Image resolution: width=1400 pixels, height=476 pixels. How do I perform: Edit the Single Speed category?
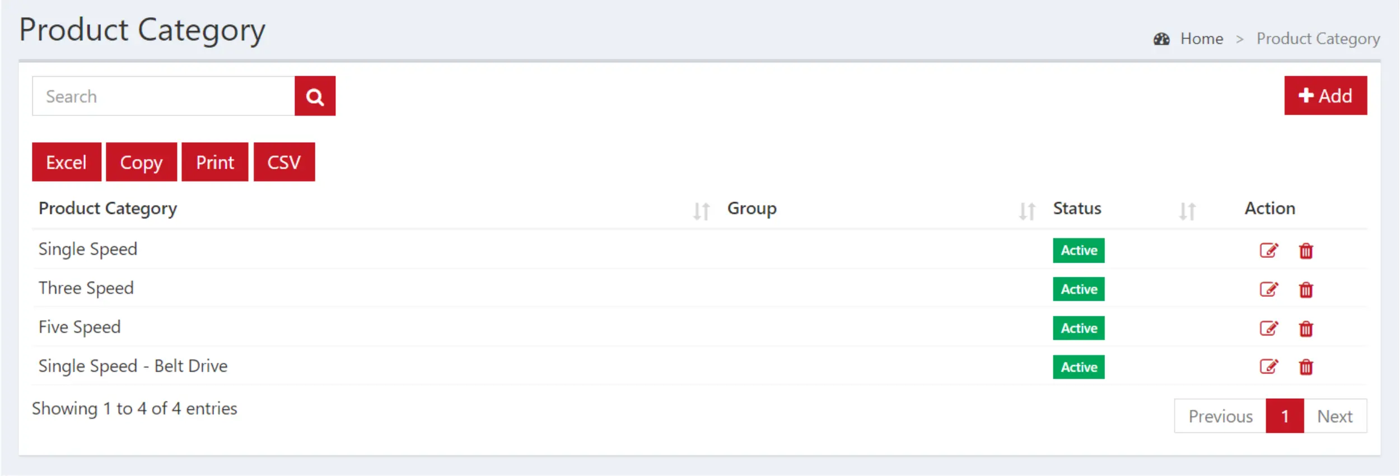tap(1268, 250)
